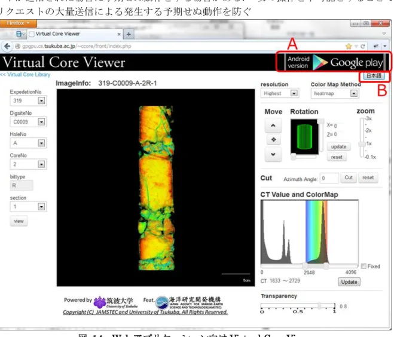
Task: Click the CT Value Update button
Action: (349, 282)
